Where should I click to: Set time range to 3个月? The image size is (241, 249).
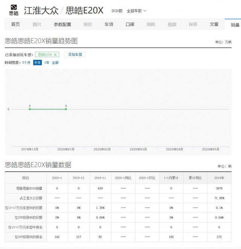click(26, 62)
